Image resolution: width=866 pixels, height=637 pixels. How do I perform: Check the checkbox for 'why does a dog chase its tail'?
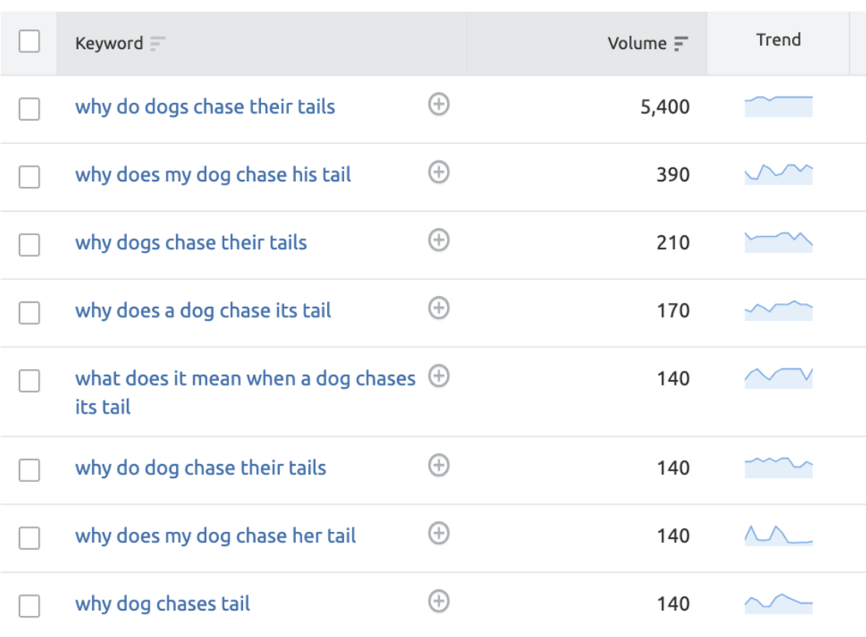coord(30,311)
